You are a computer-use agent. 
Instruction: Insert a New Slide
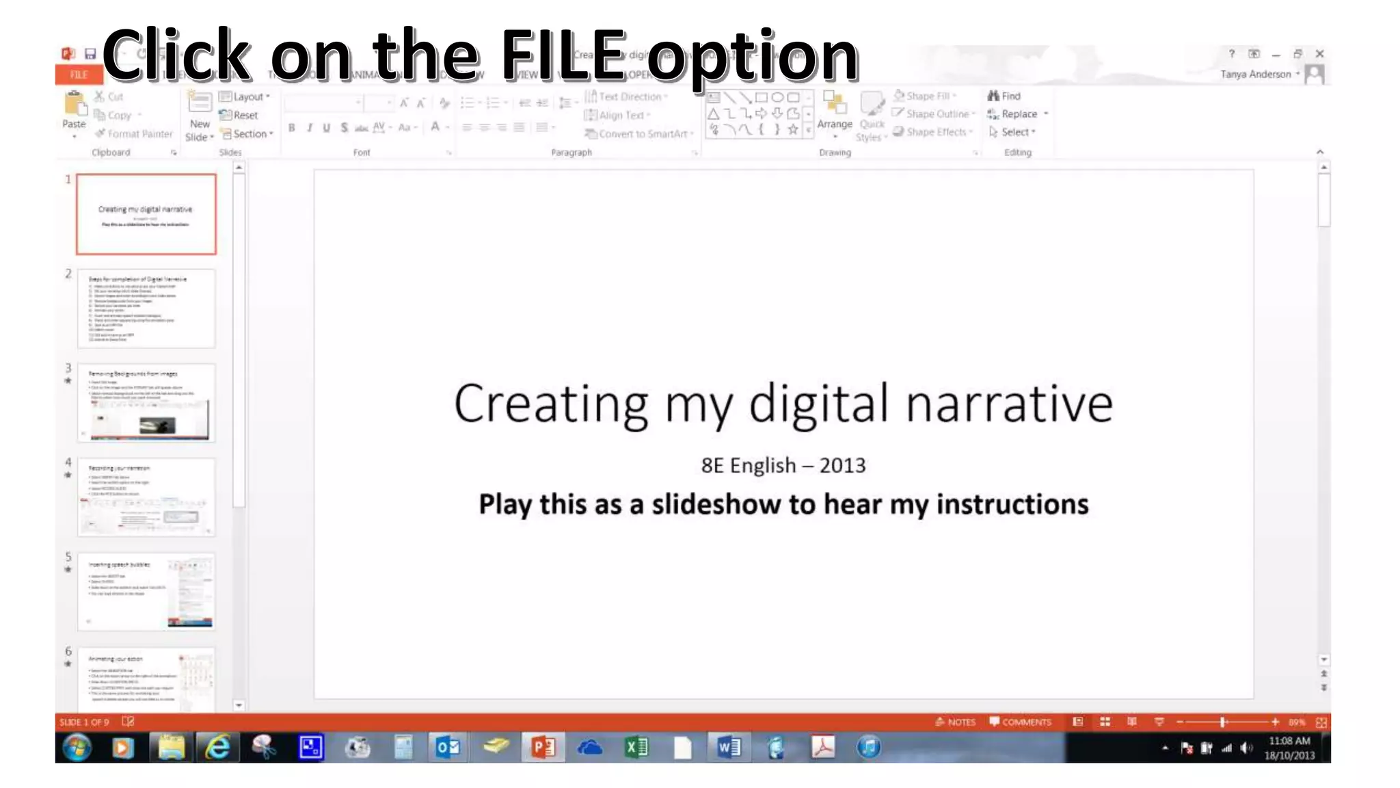[x=200, y=104]
